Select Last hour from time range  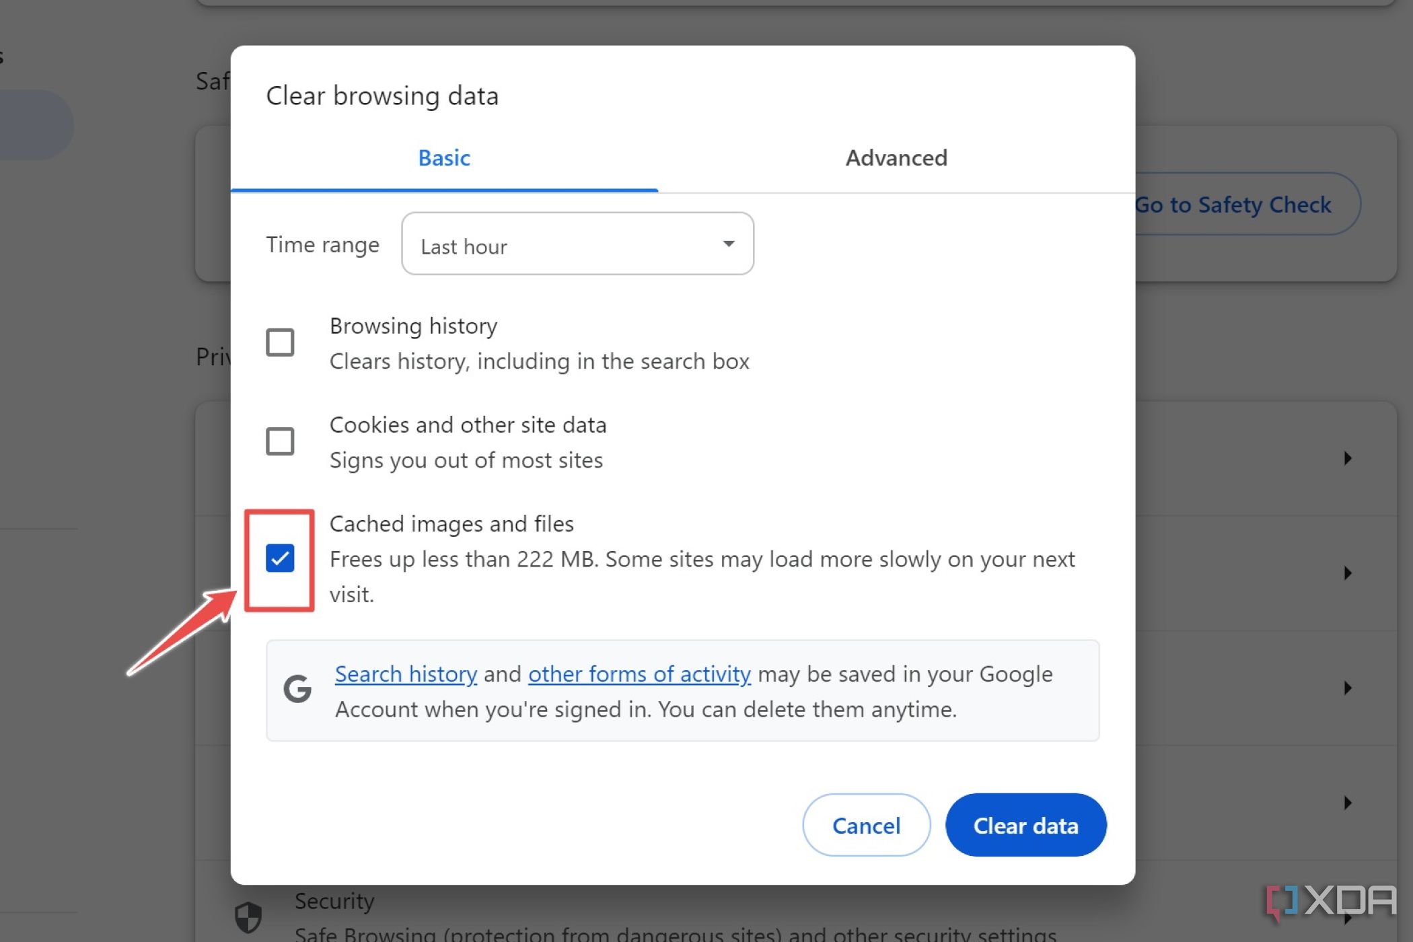click(577, 245)
